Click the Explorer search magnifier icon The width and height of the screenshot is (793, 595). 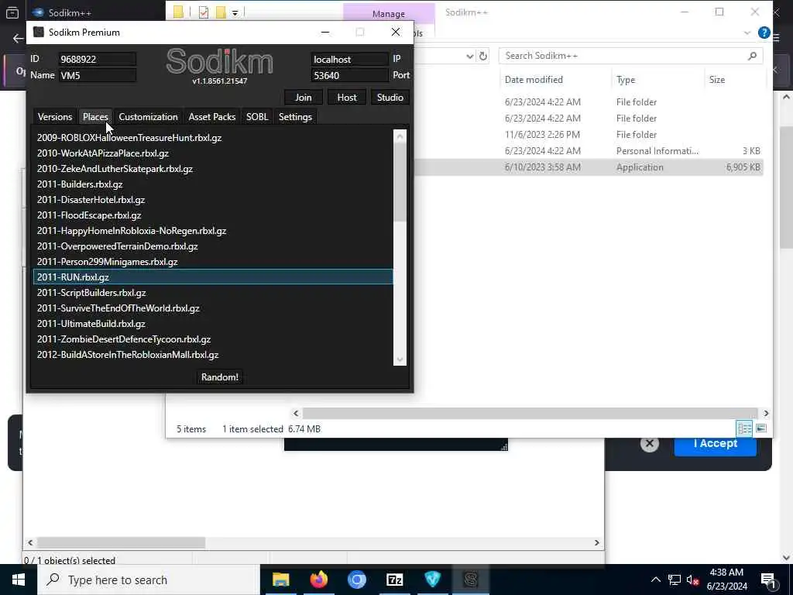752,56
